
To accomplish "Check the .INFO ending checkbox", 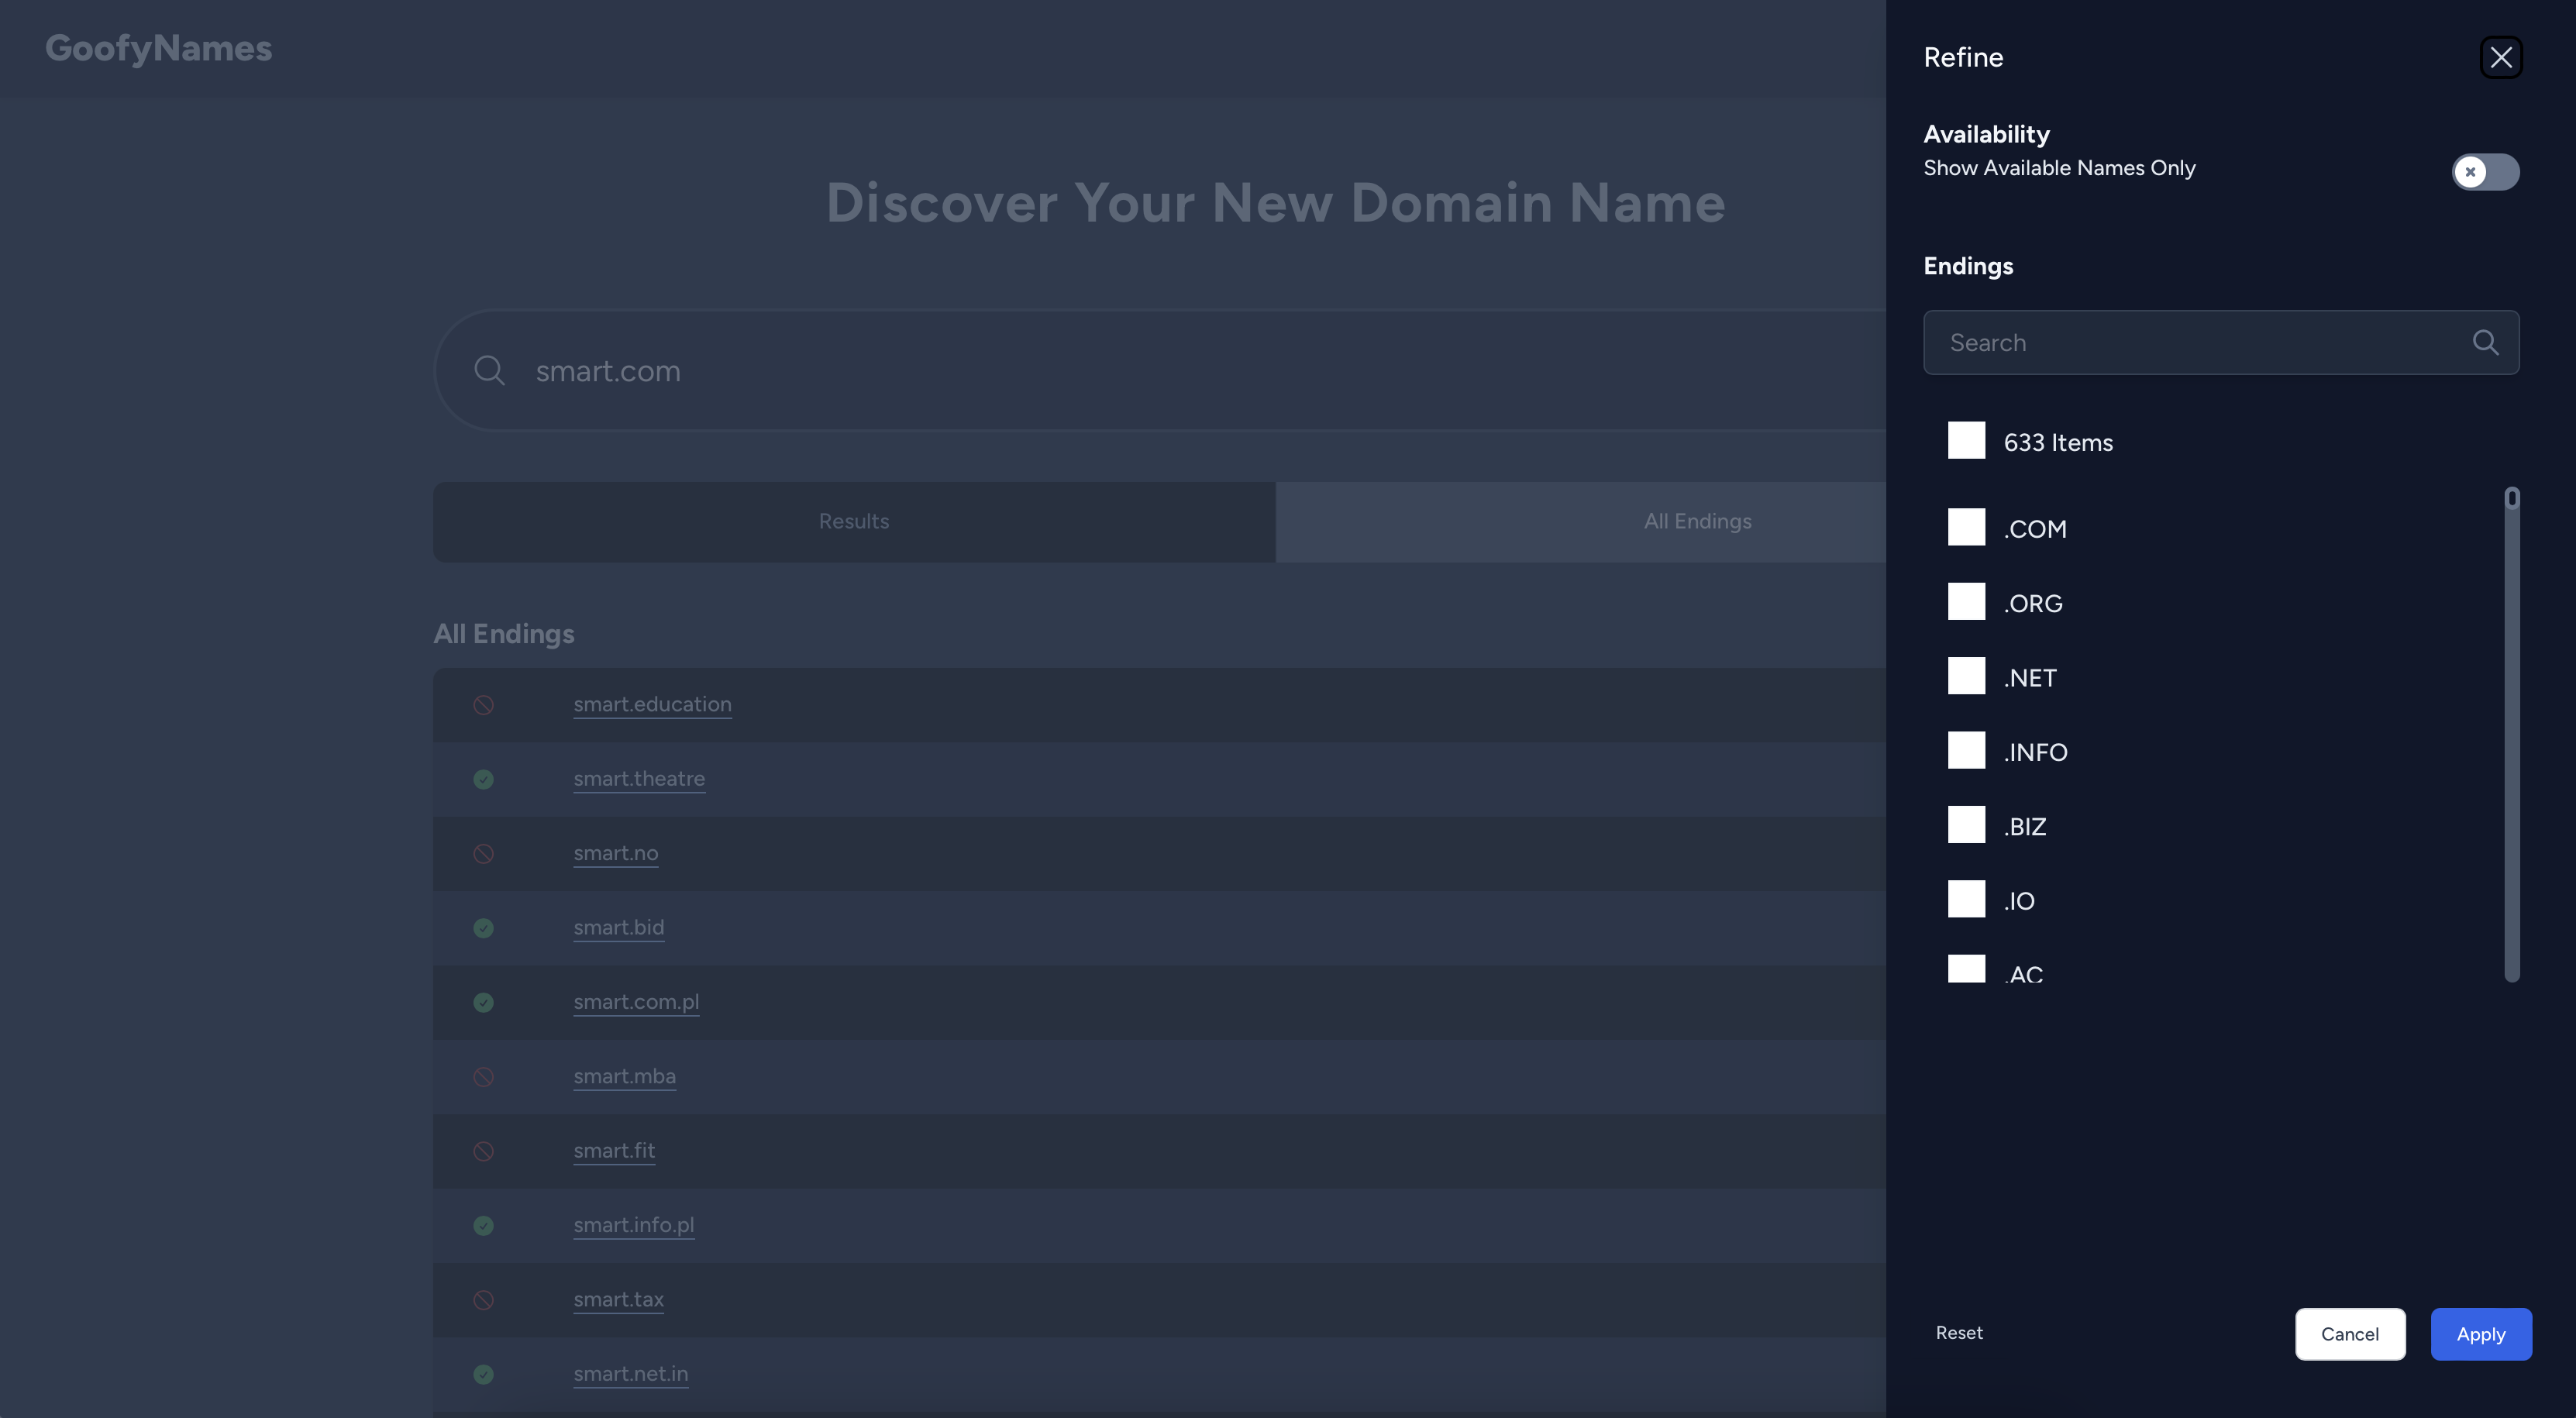I will 1966,750.
